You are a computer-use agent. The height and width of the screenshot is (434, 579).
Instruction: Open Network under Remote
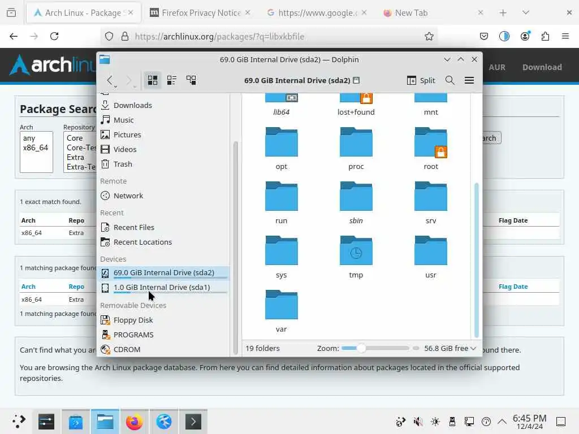(164, 196)
